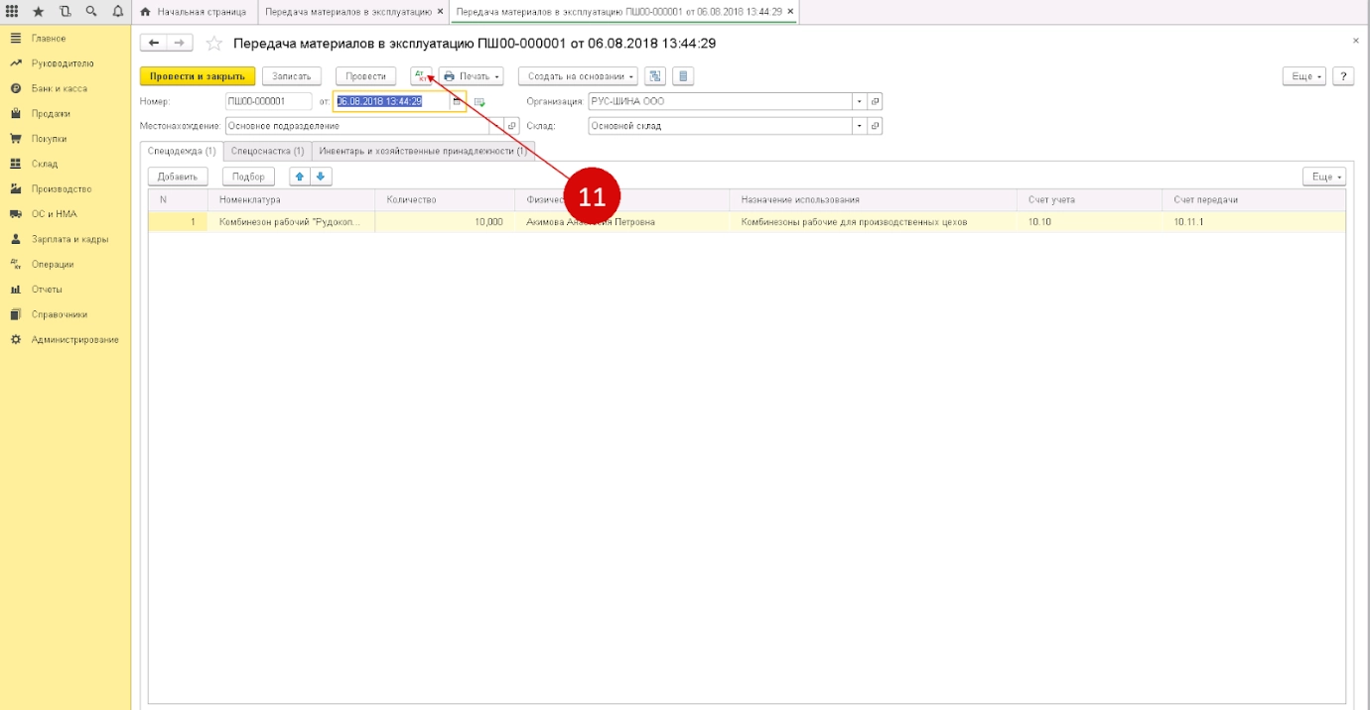
Task: Switch to the Спецоснастка (1) tab
Action: [267, 151]
